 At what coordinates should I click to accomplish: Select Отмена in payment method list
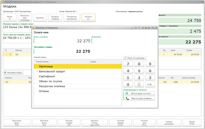pyautogui.click(x=78, y=91)
